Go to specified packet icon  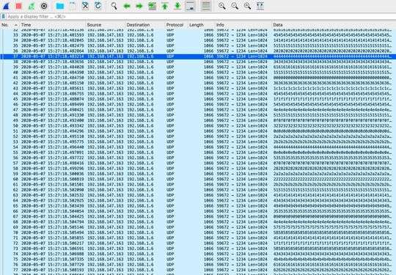(x=152, y=6)
